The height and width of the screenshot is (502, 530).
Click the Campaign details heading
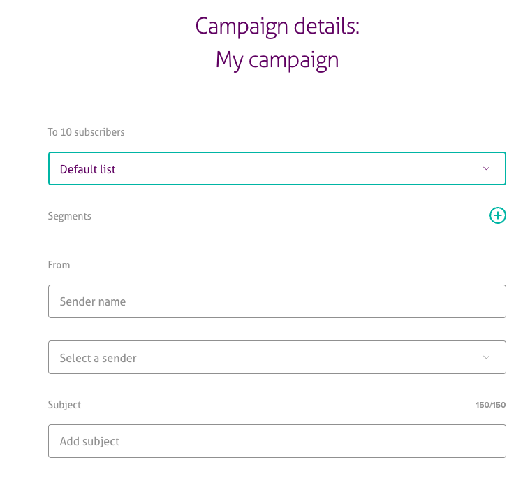coord(277,27)
